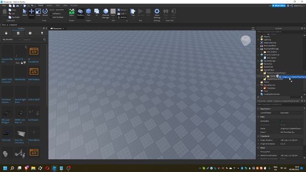Click the Copy clipboard button

[12, 10]
